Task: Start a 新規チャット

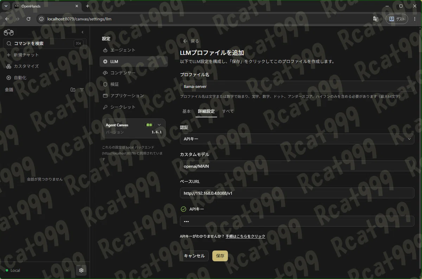Action: point(23,55)
